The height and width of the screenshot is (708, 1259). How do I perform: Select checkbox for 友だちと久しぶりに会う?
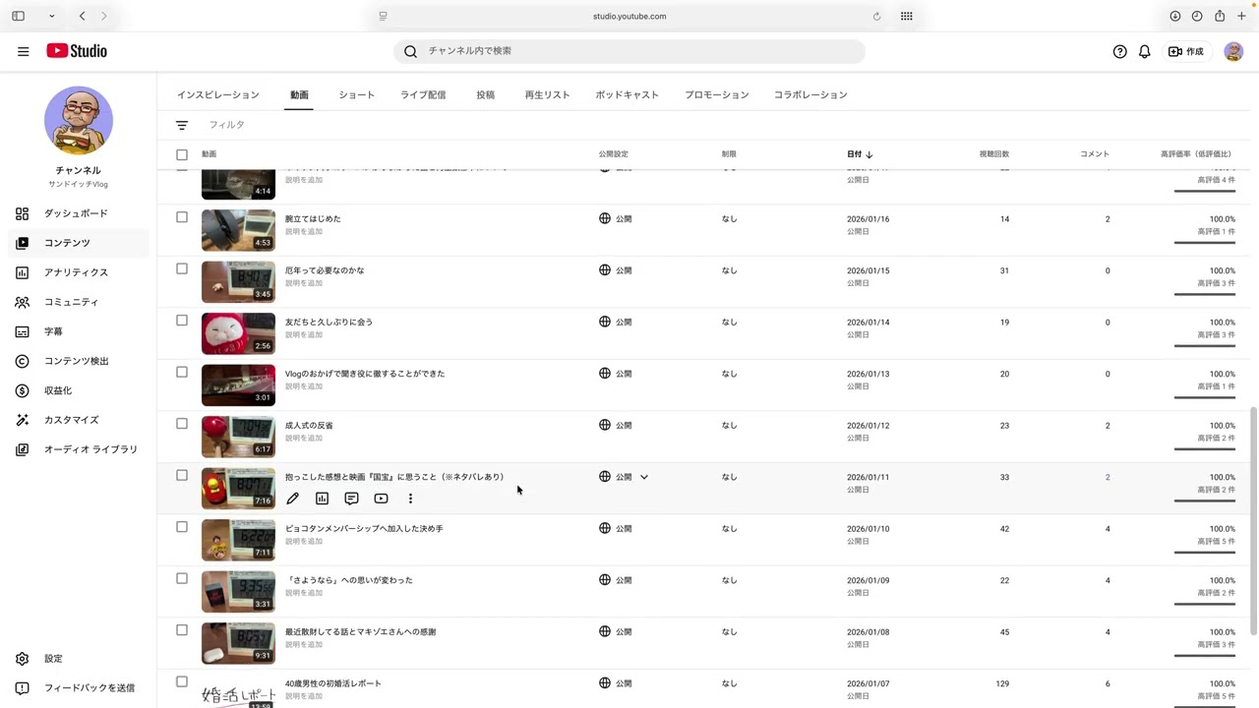click(x=182, y=321)
